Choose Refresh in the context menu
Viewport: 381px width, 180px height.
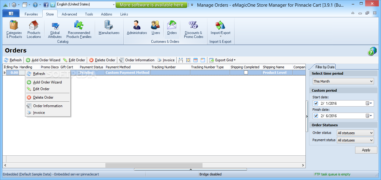coord(48,74)
